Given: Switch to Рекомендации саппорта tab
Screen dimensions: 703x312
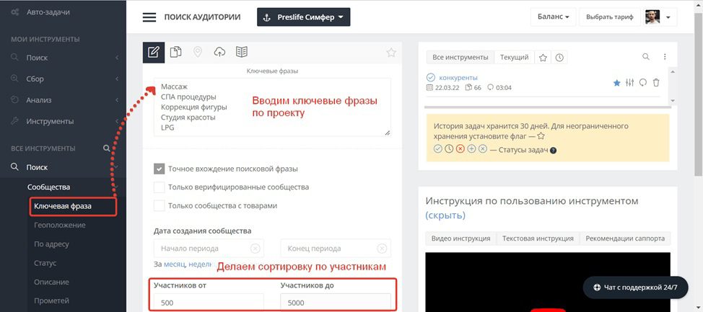Looking at the screenshot, I should [x=625, y=238].
